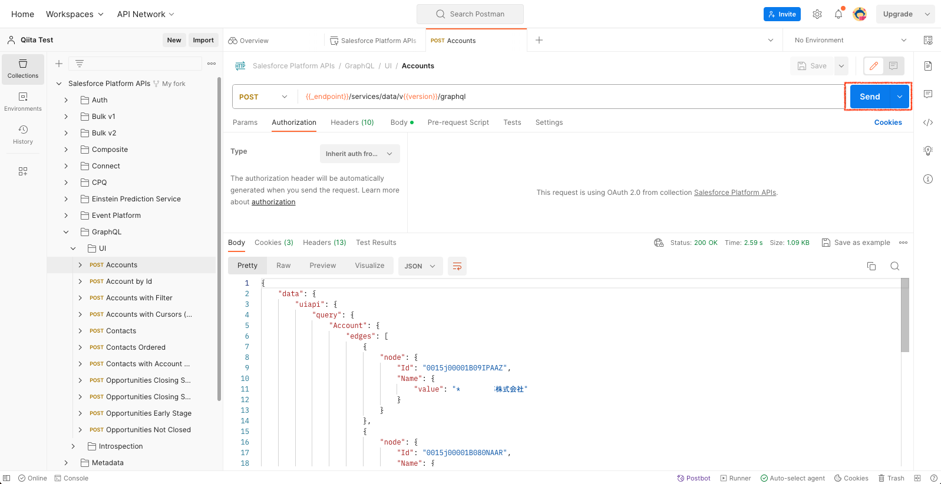This screenshot has height=484, width=941.
Task: Open the environment quick look icon
Action: (928, 40)
